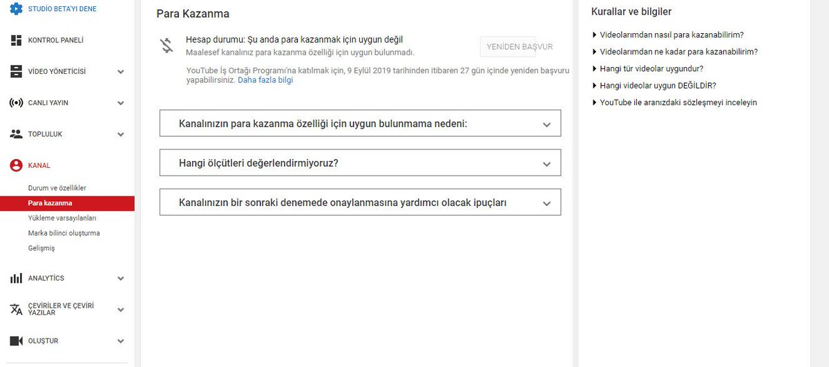
Task: Expand 'Videolarımdan ne kadar para kazanabilirim?' triangle
Action: 594,52
